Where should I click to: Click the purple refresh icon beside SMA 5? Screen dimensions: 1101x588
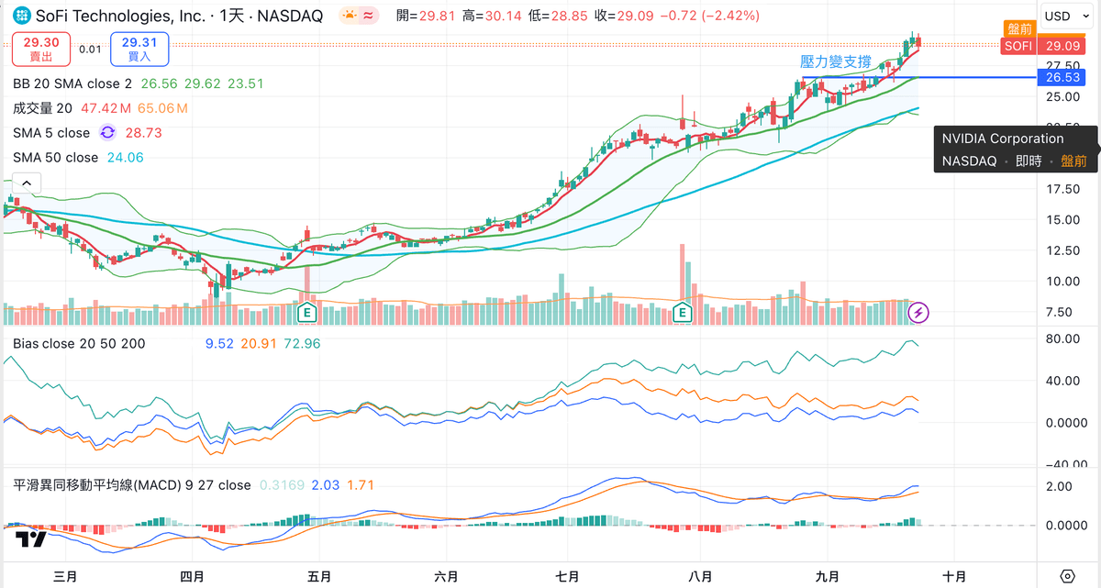[x=107, y=133]
